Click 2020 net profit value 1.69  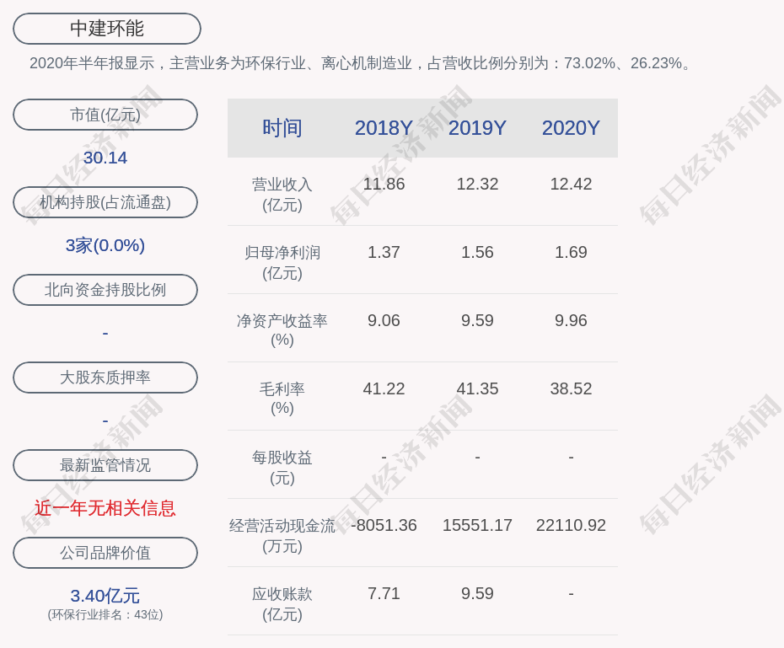click(571, 252)
